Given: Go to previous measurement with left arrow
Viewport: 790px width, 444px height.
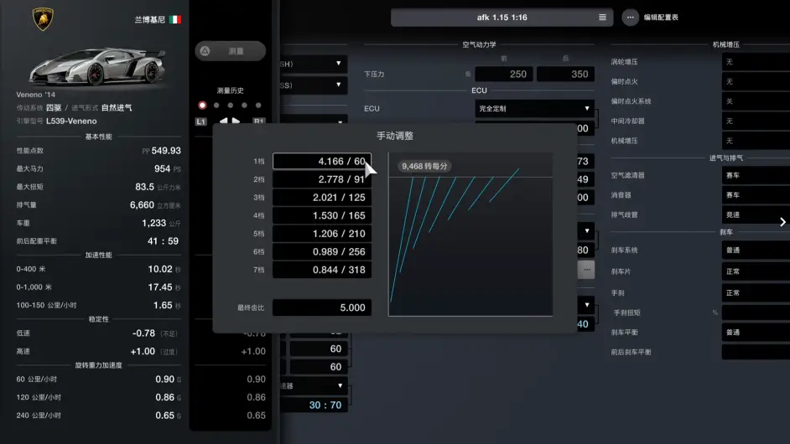Looking at the screenshot, I should (x=223, y=121).
